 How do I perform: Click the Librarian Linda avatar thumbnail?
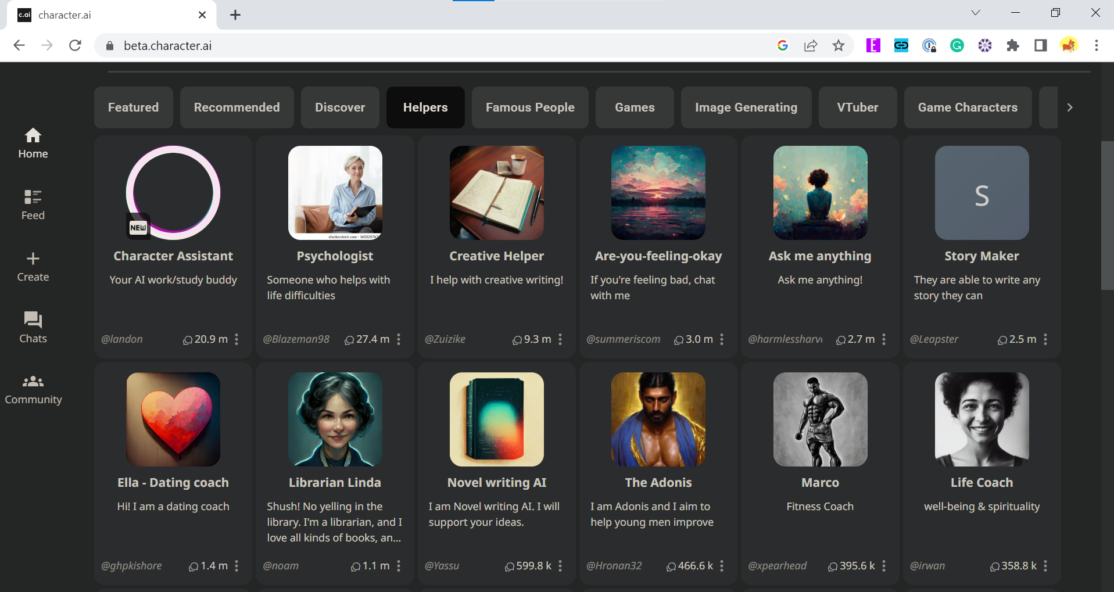coord(335,419)
